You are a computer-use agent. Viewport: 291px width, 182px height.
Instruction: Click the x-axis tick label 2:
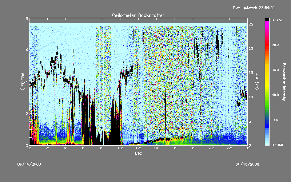coord(48,148)
